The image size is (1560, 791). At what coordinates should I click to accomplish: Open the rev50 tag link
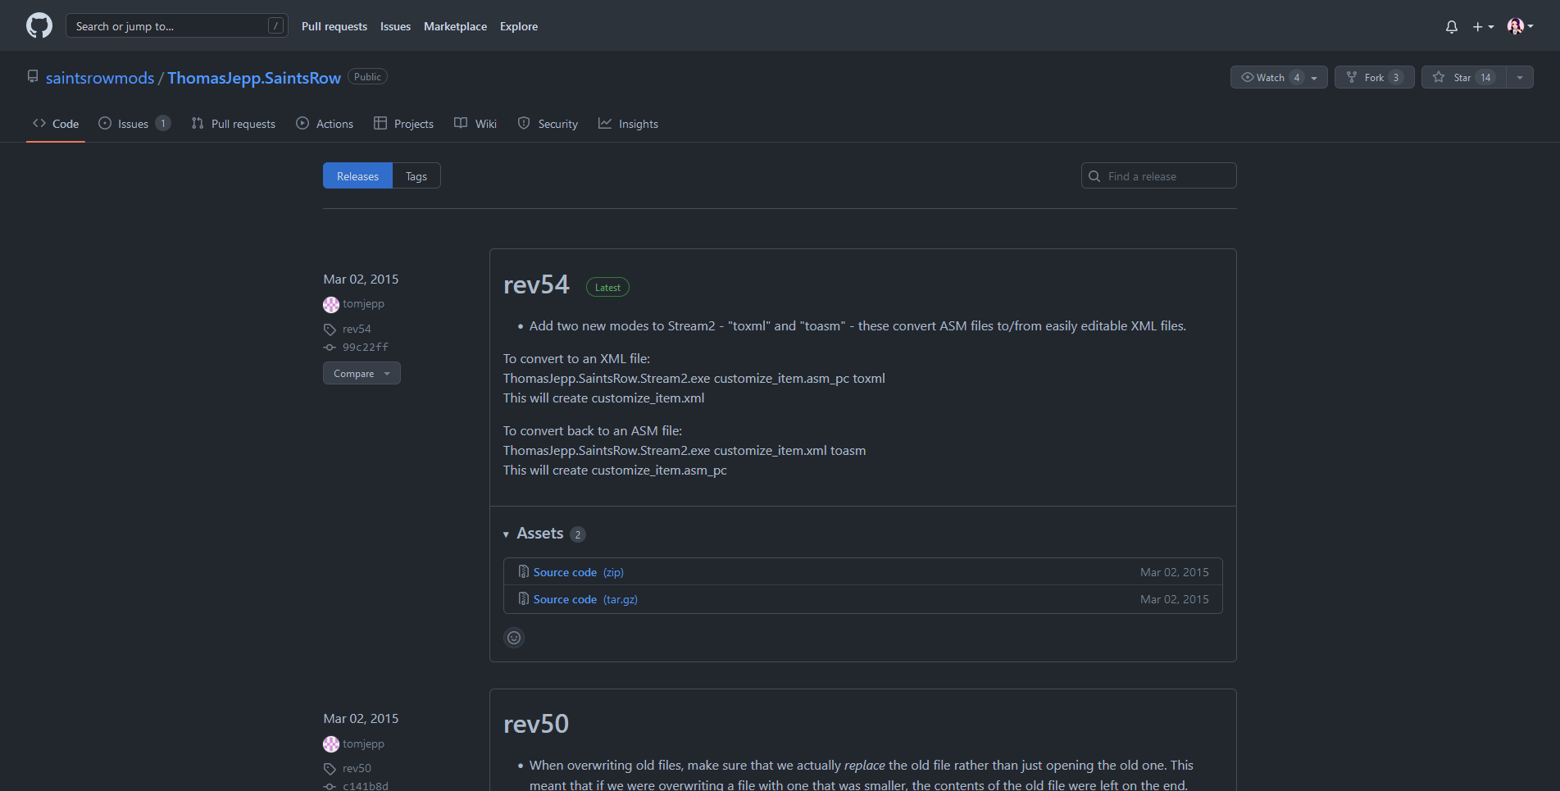coord(357,768)
